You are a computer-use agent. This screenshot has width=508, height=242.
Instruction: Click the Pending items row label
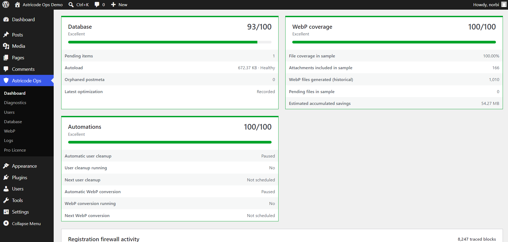point(79,56)
